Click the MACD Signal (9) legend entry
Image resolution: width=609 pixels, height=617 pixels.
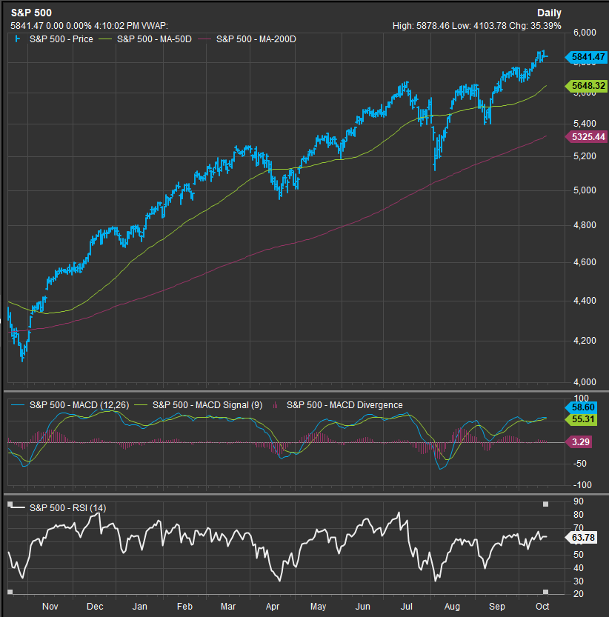207,405
